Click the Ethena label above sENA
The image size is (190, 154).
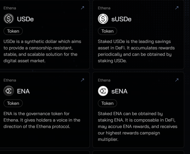104,80
